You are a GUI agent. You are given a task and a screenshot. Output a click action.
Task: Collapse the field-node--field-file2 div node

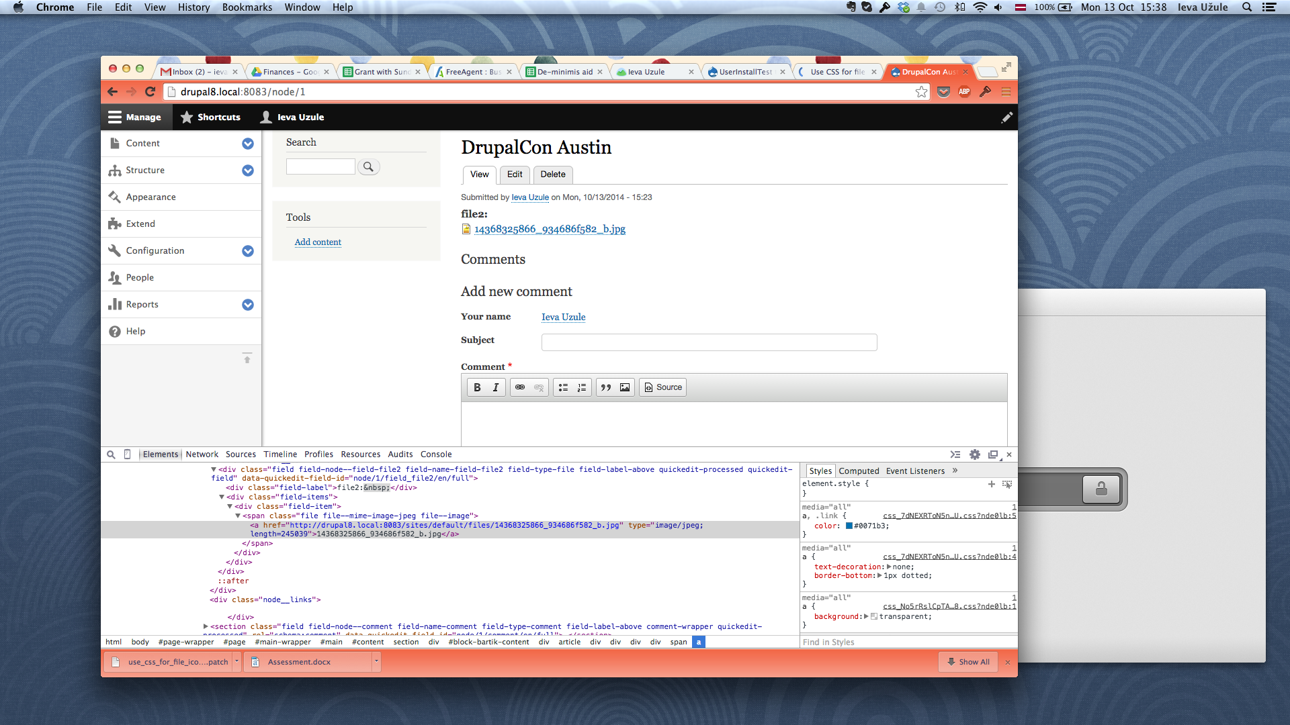[214, 469]
